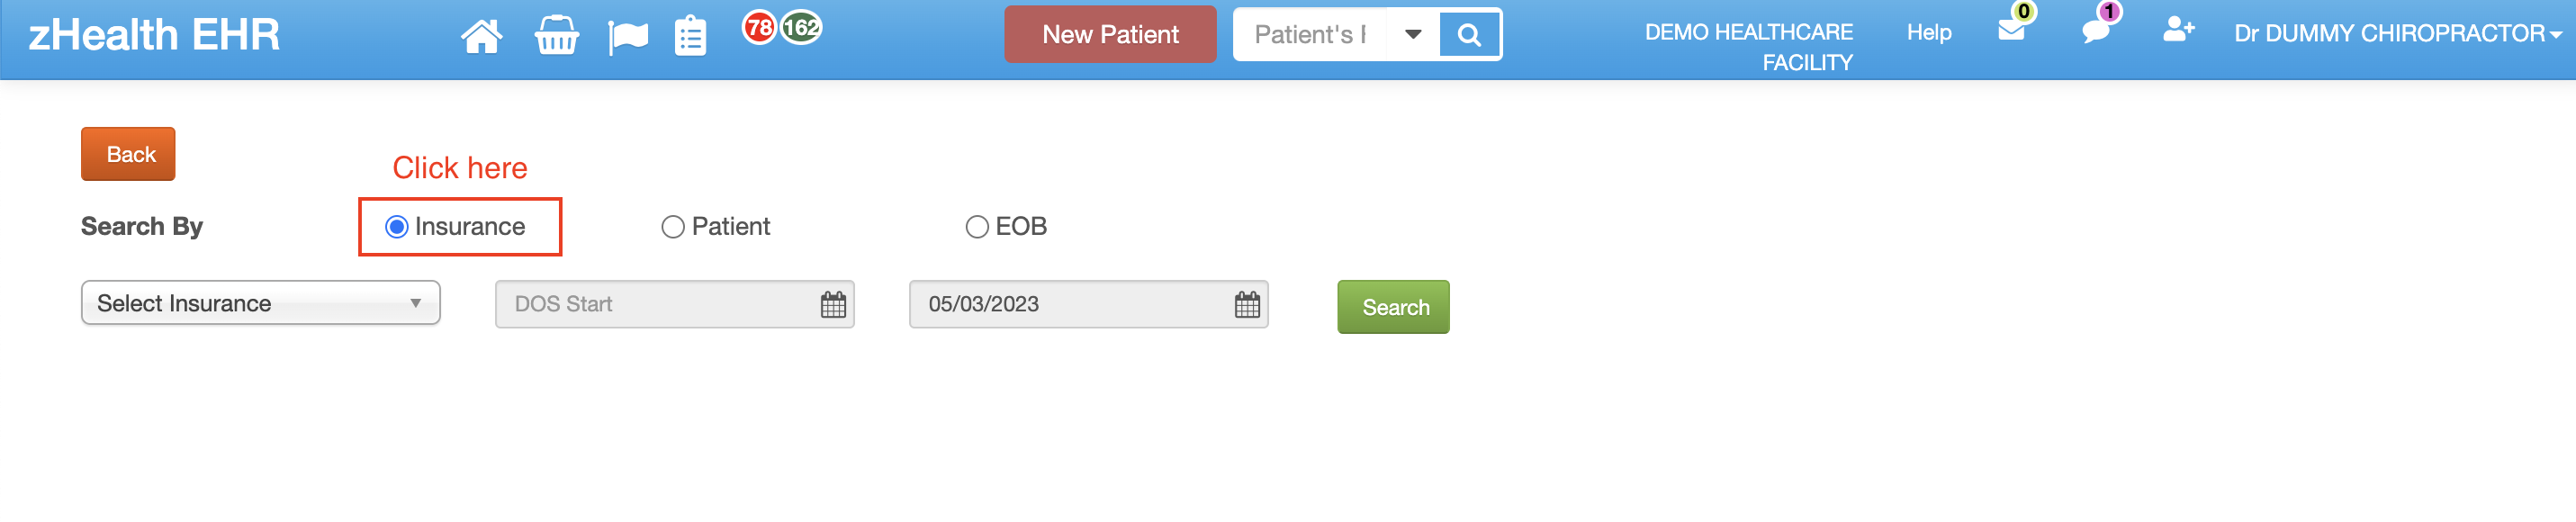The height and width of the screenshot is (522, 2576).
Task: Click the patient search magnifier button
Action: [1469, 35]
